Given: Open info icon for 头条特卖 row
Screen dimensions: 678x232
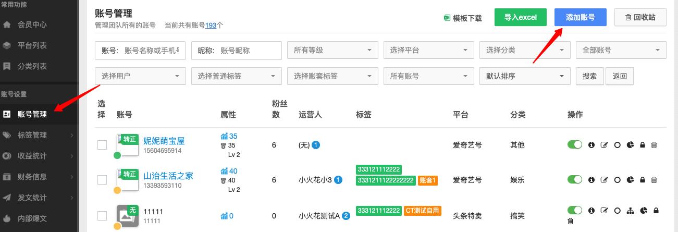Looking at the screenshot, I should (591, 211).
